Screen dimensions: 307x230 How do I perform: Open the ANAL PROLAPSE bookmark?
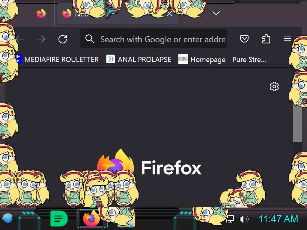[139, 59]
